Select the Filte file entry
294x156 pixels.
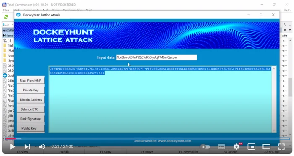8,101
